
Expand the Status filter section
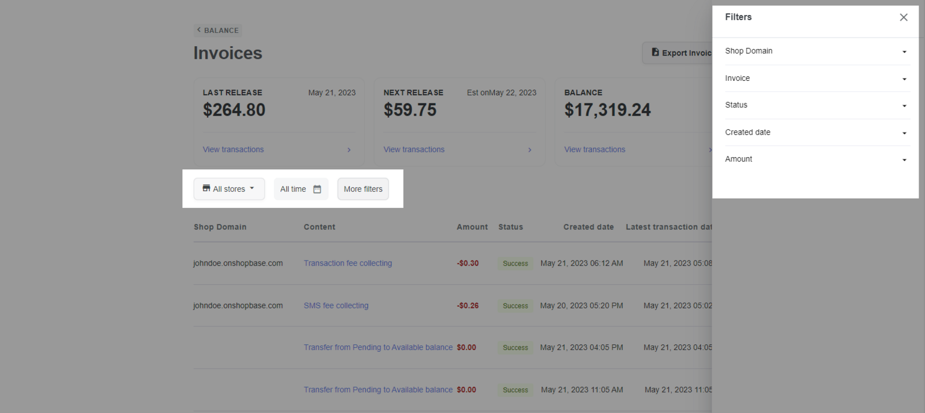[x=816, y=105]
